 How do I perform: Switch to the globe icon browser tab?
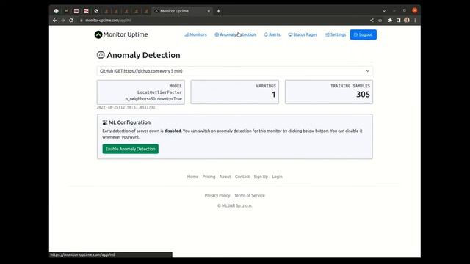[96, 11]
